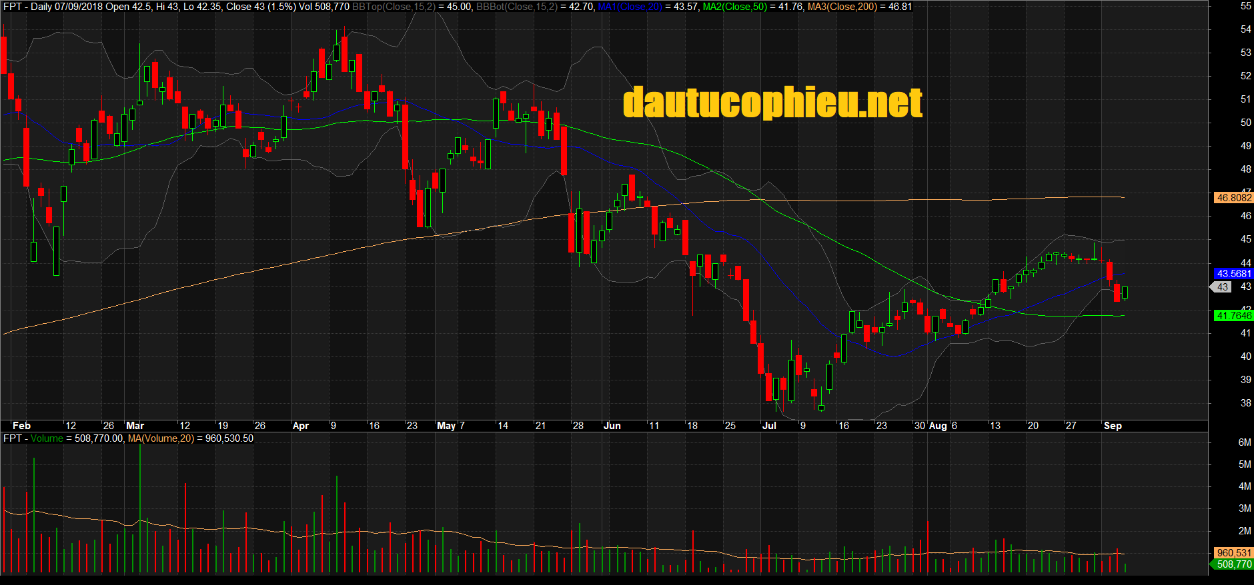
Task: Click the orange 46.8082 price tag
Action: tap(1233, 198)
